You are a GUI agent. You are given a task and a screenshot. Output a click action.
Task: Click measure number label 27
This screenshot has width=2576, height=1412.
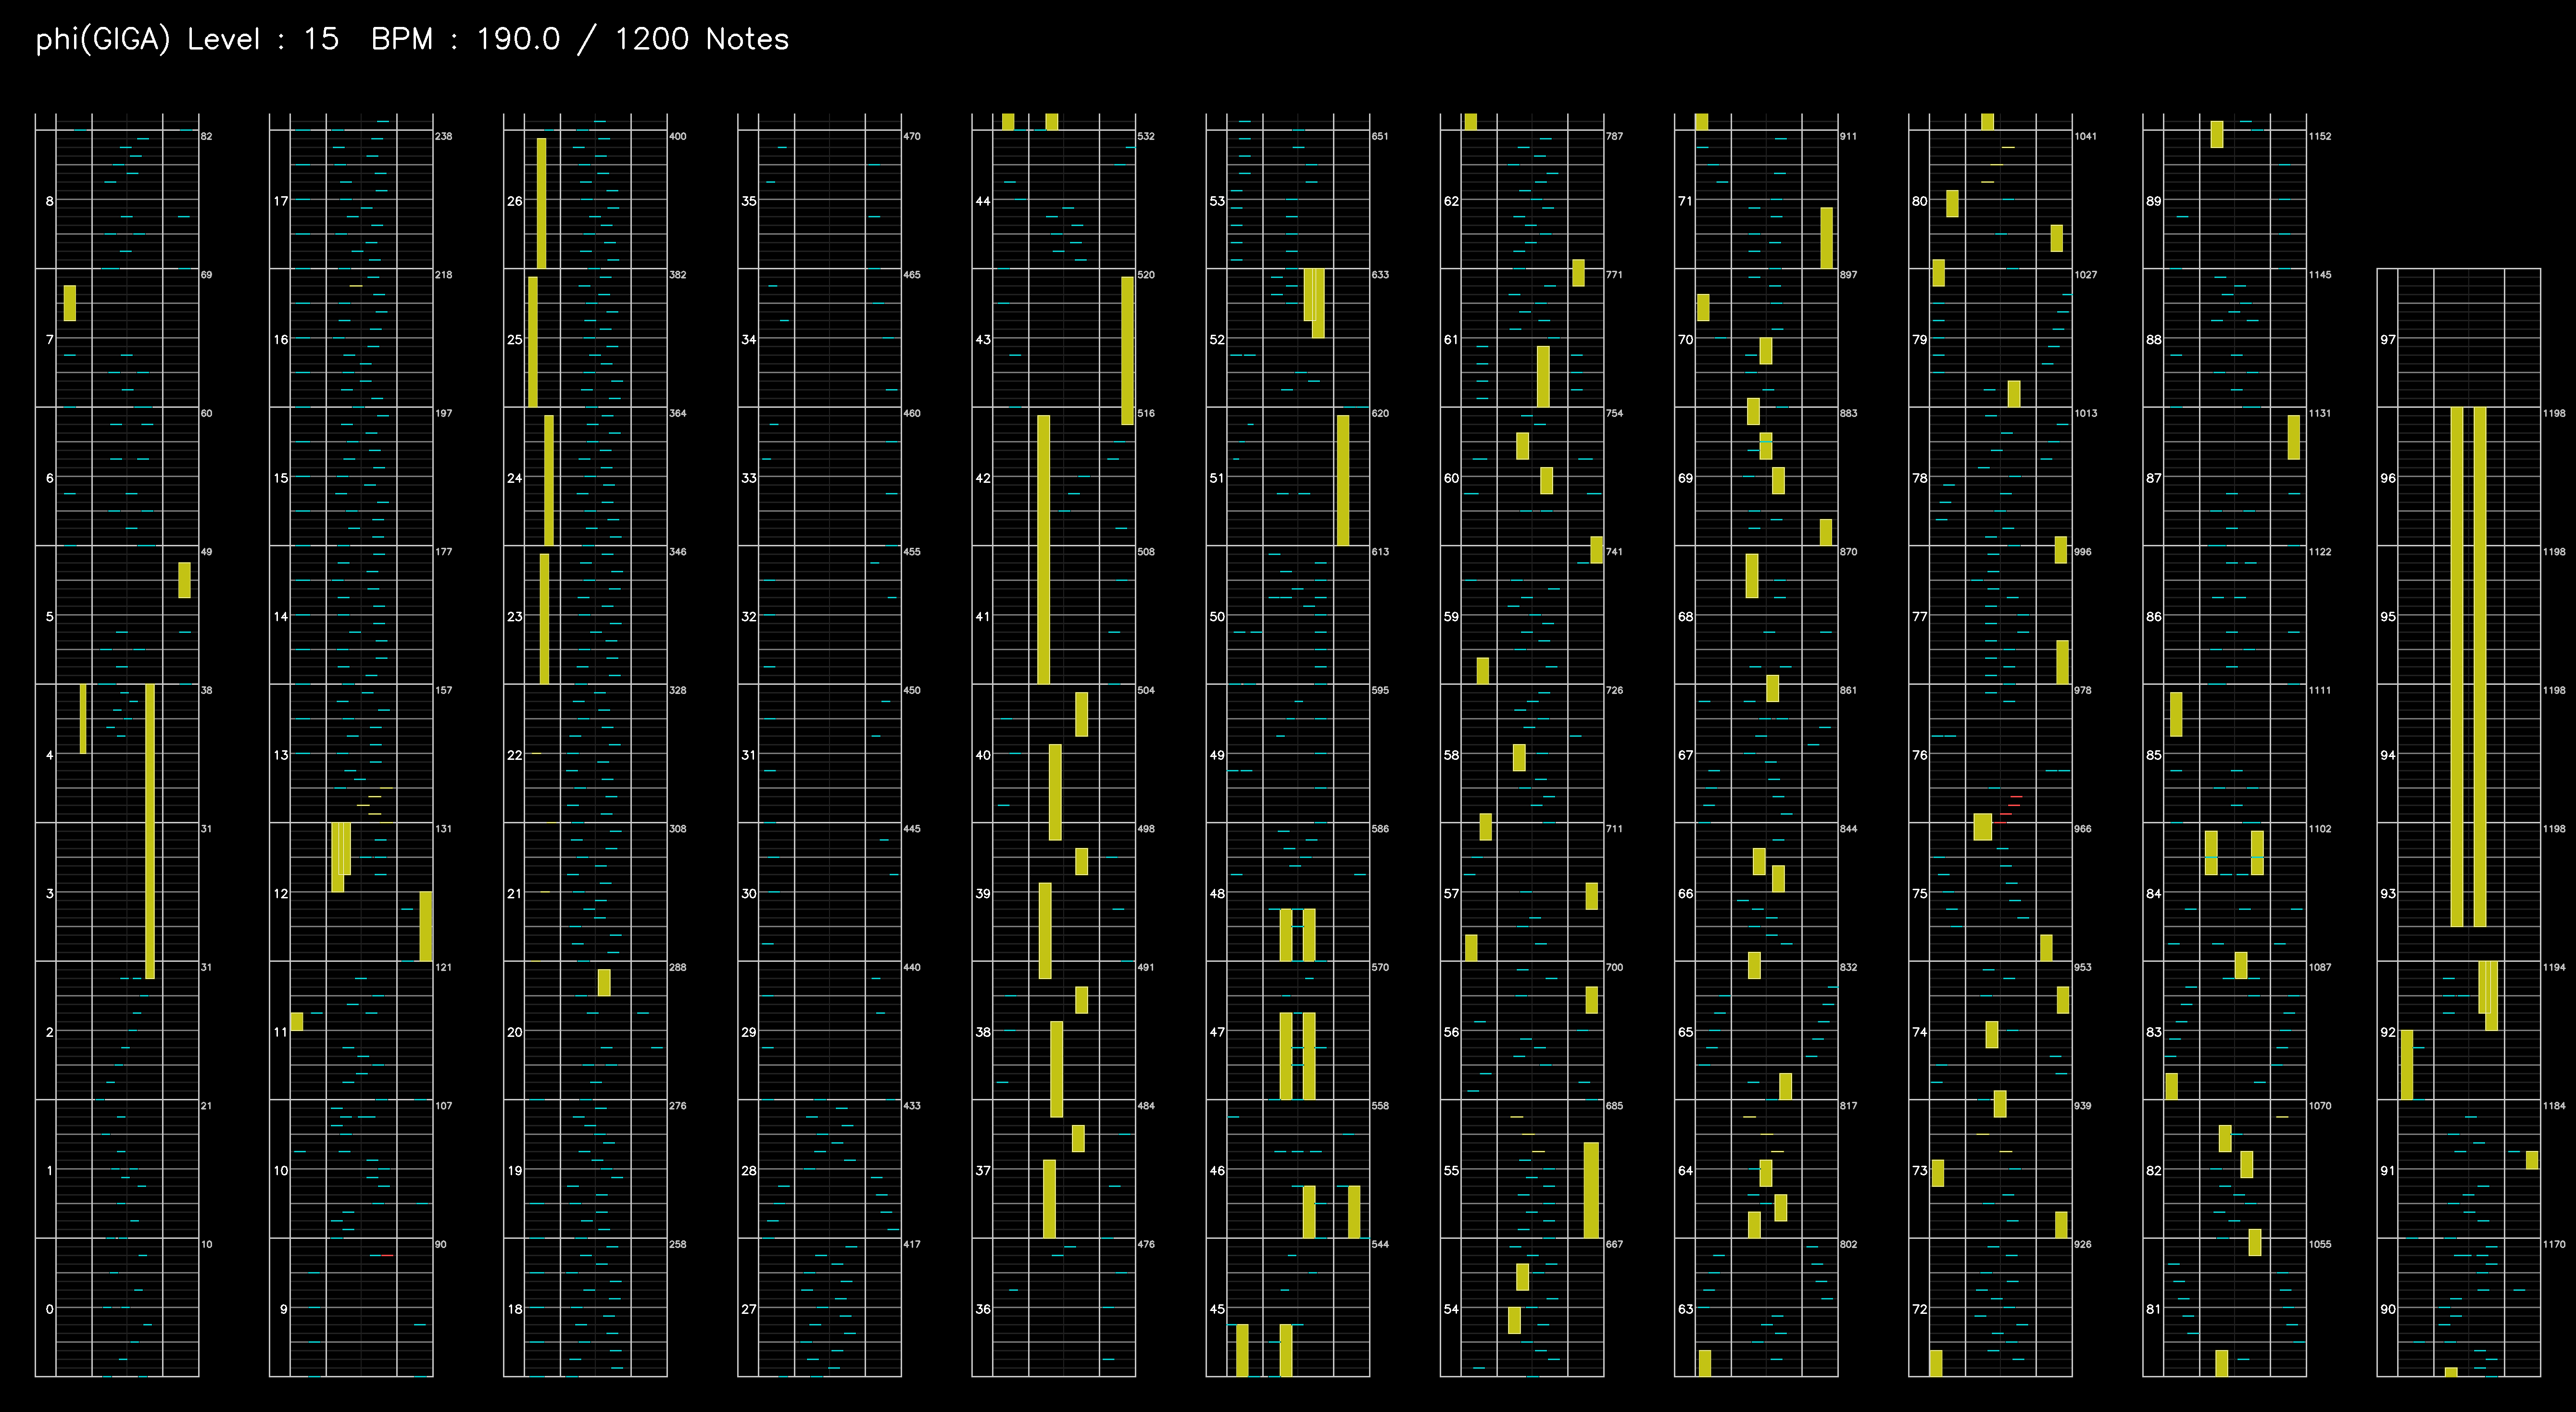(x=749, y=1308)
